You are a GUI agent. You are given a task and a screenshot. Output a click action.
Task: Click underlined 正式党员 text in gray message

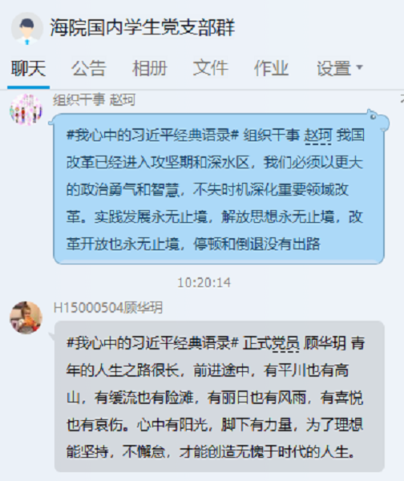point(271,343)
